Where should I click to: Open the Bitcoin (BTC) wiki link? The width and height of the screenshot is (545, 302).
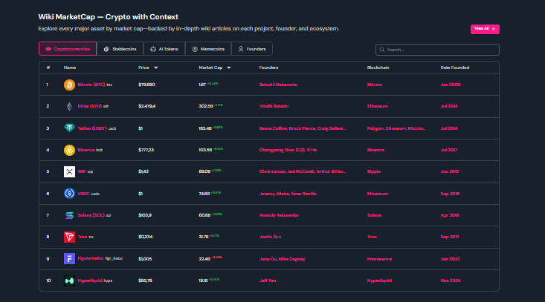(x=91, y=85)
